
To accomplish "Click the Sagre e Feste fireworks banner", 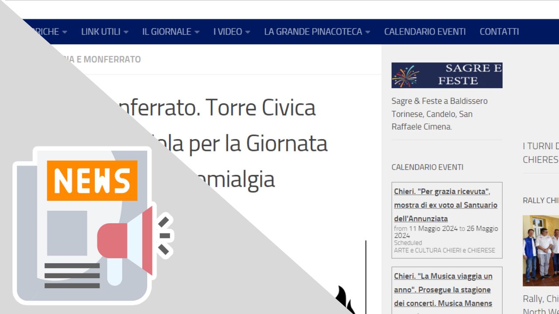I will (446, 75).
